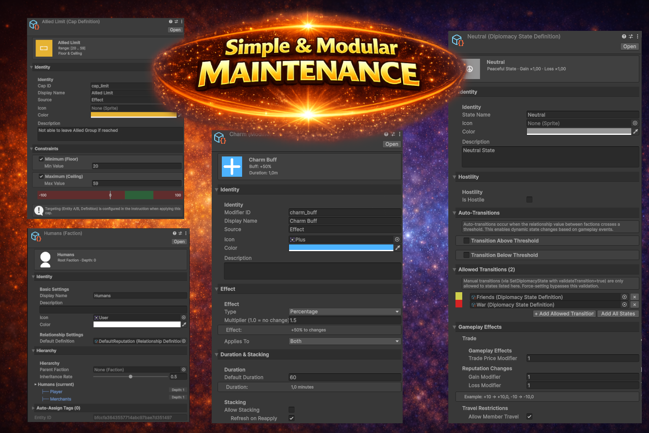Open the Applies To Both dropdown
The height and width of the screenshot is (433, 649).
pyautogui.click(x=345, y=341)
